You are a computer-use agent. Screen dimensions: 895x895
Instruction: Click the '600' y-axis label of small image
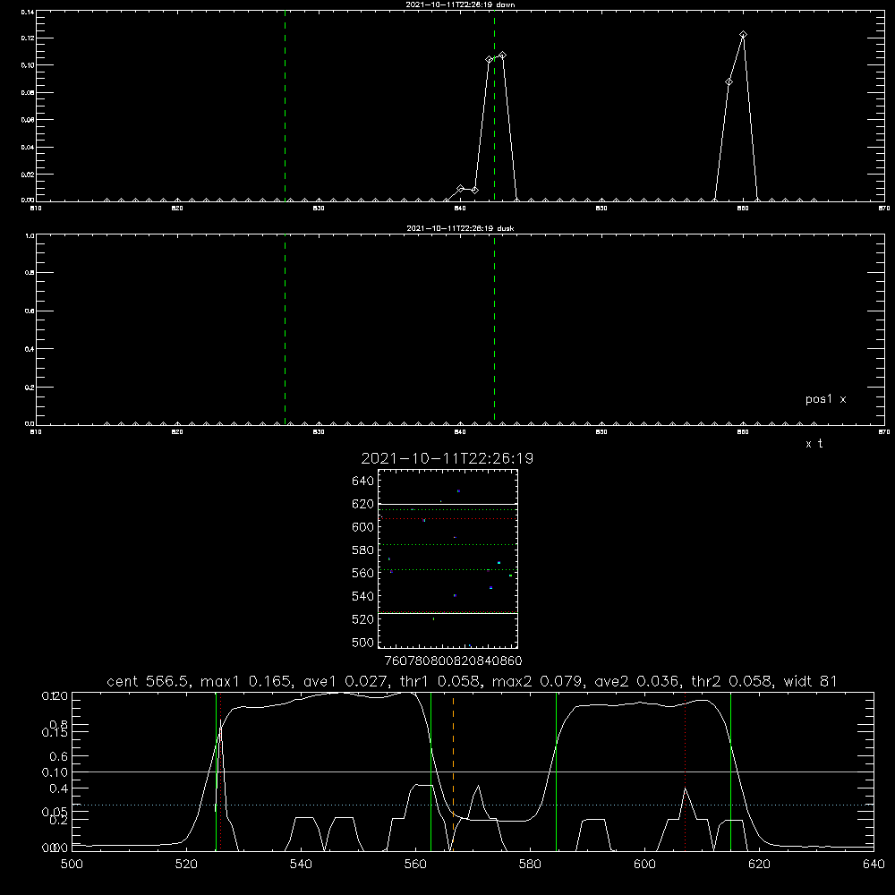(363, 527)
